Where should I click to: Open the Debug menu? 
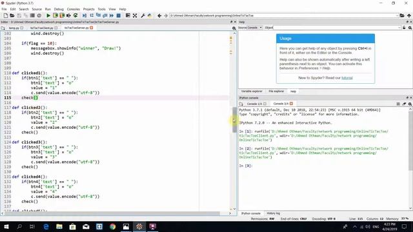59,9
